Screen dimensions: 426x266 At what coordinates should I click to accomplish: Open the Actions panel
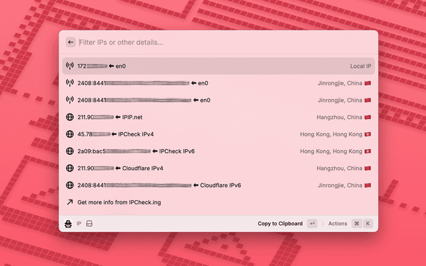click(x=337, y=223)
